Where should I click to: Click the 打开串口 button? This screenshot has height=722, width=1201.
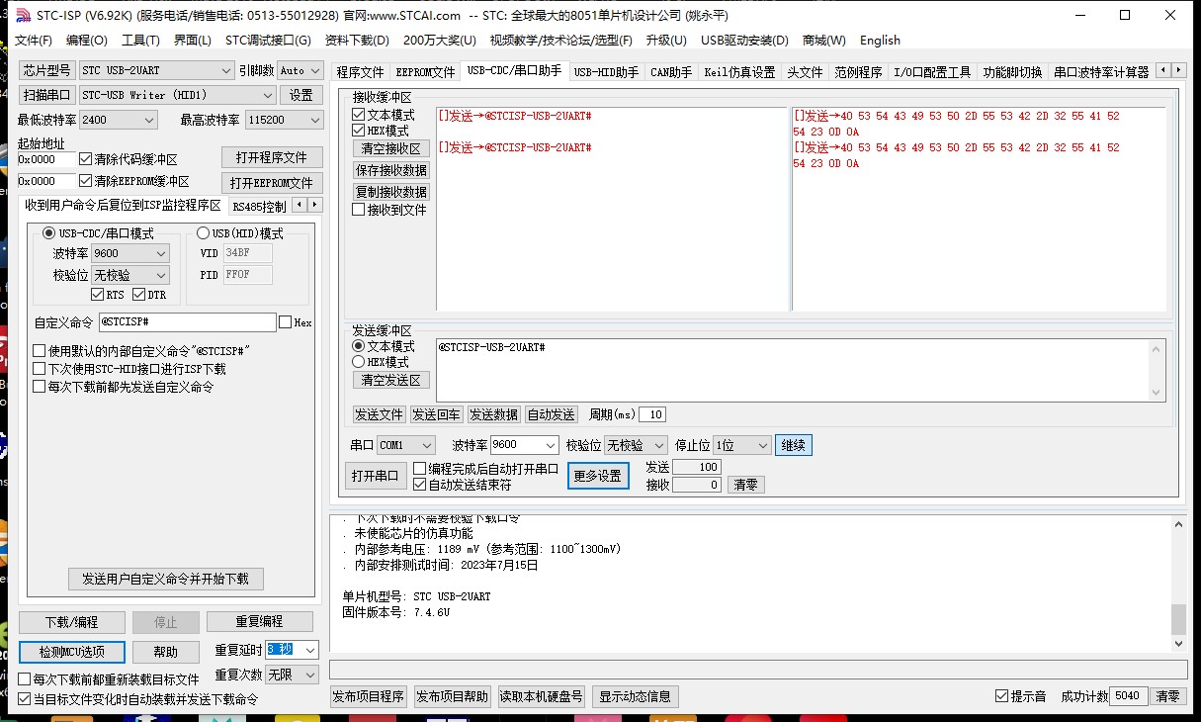(x=376, y=476)
